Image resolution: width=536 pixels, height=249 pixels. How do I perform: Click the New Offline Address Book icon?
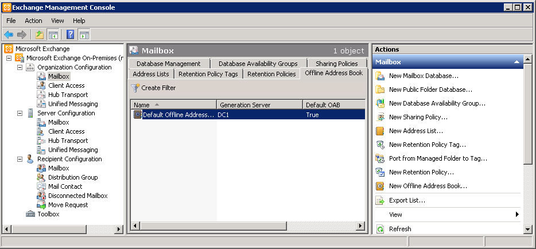380,186
